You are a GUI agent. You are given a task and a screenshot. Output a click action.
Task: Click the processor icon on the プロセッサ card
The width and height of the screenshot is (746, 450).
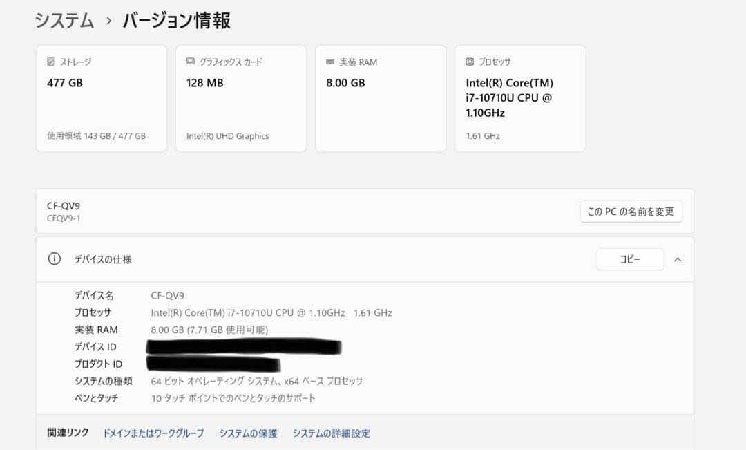click(x=470, y=62)
